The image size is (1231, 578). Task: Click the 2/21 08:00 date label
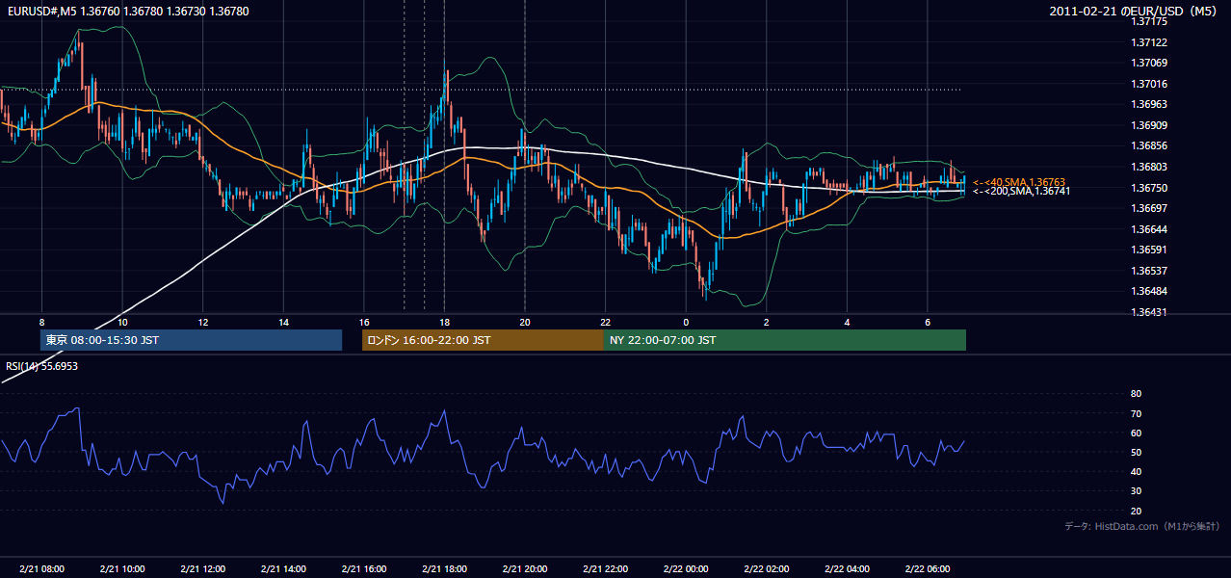(x=41, y=569)
